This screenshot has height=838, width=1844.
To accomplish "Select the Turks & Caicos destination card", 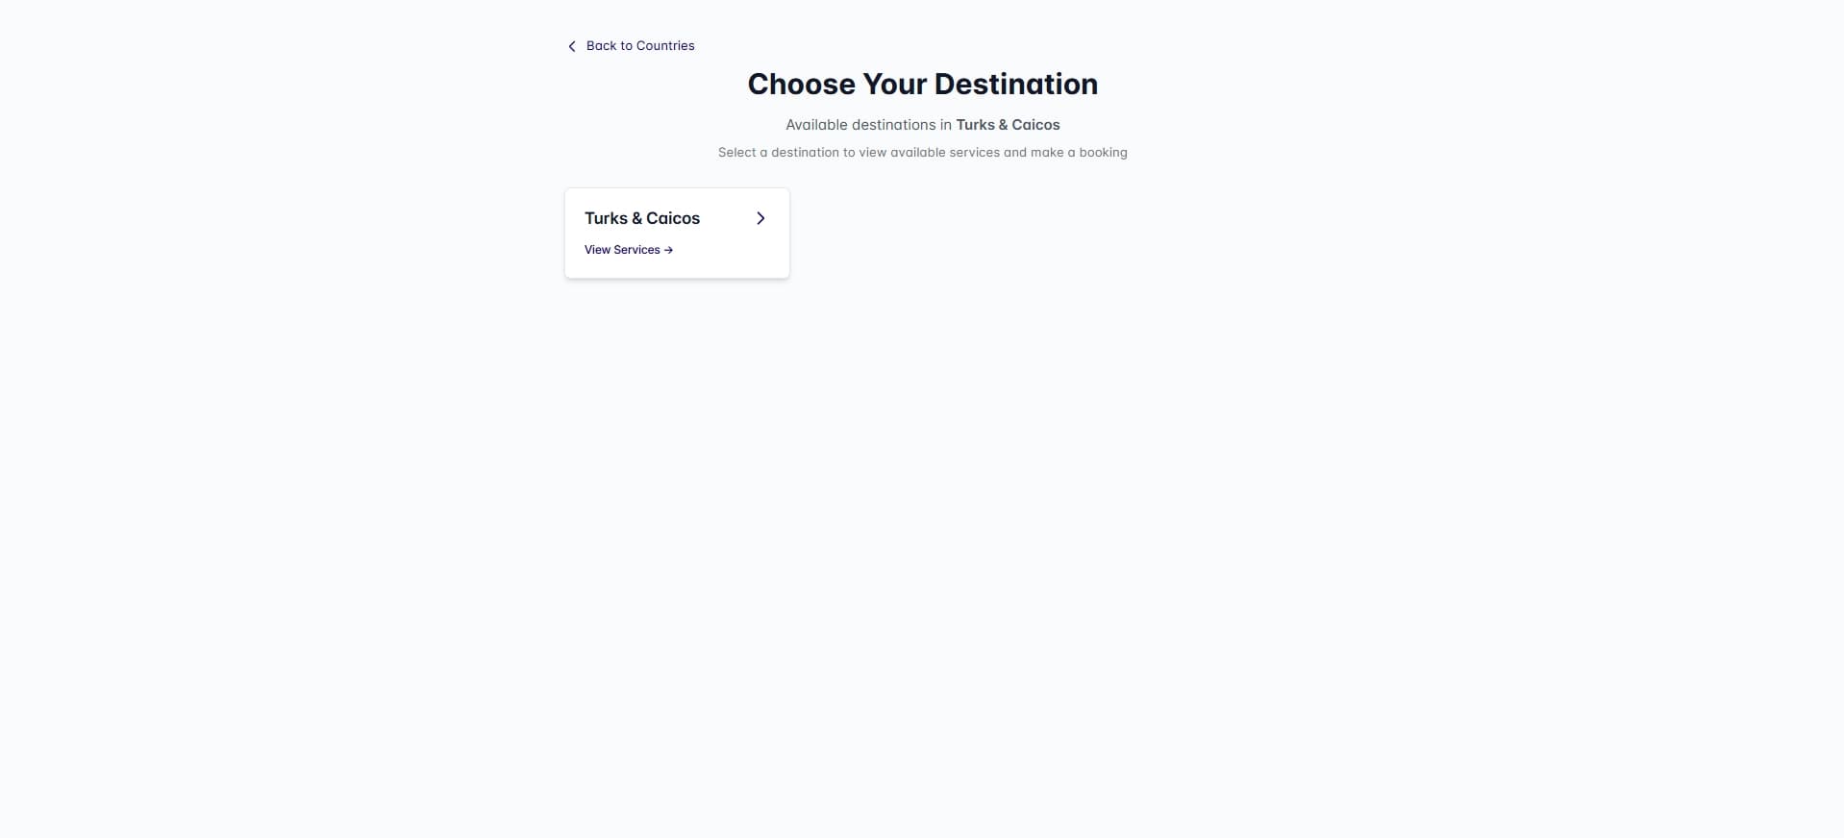I will coord(676,233).
